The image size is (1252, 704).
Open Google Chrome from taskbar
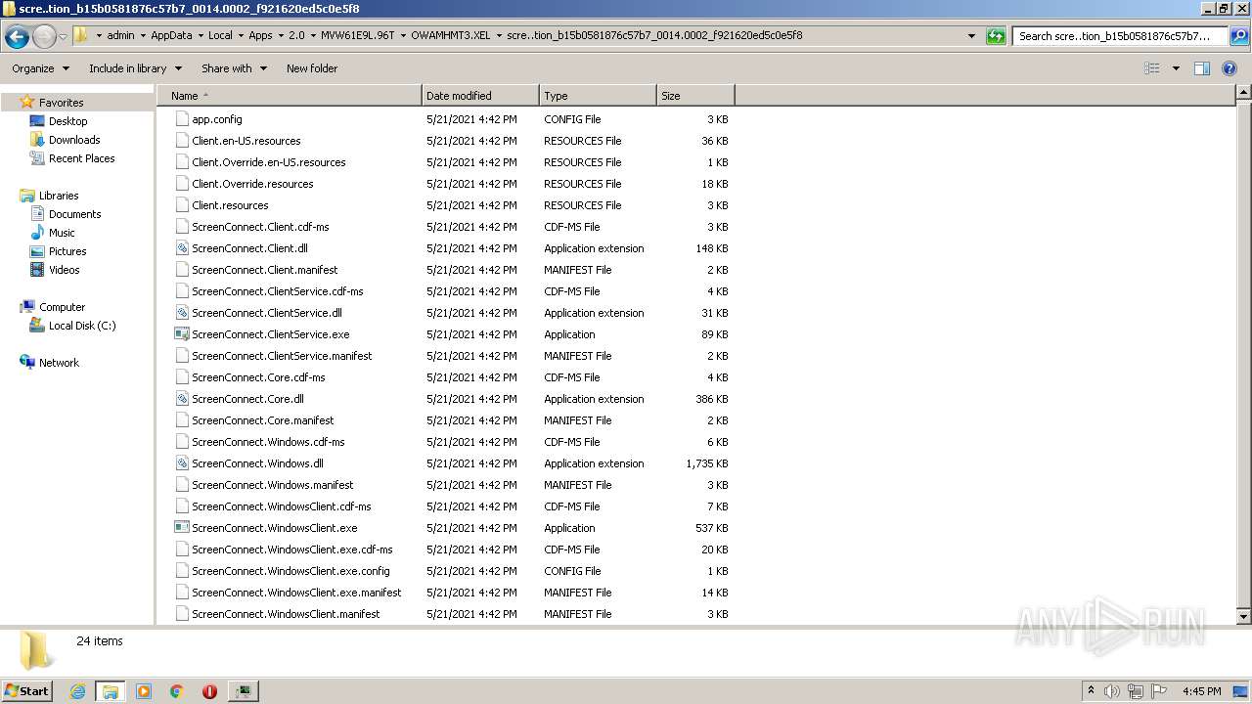(x=177, y=691)
